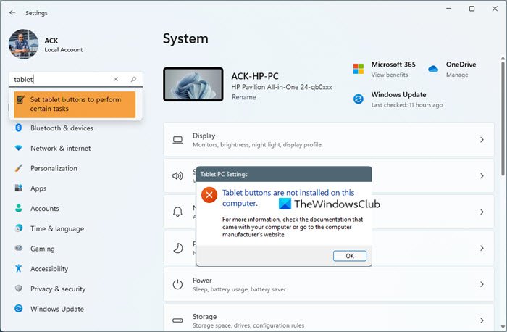Click the Time & language globe icon
Image resolution: width=507 pixels, height=332 pixels.
coord(18,228)
